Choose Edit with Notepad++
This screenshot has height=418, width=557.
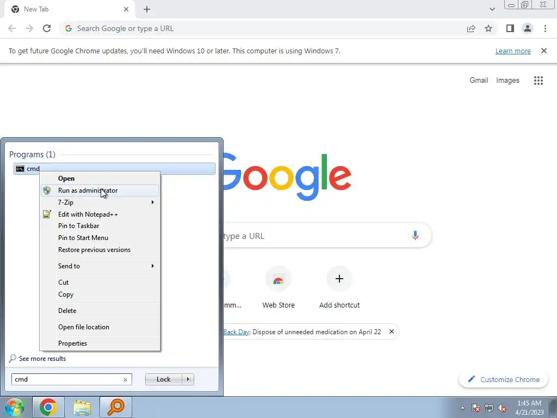point(100,214)
